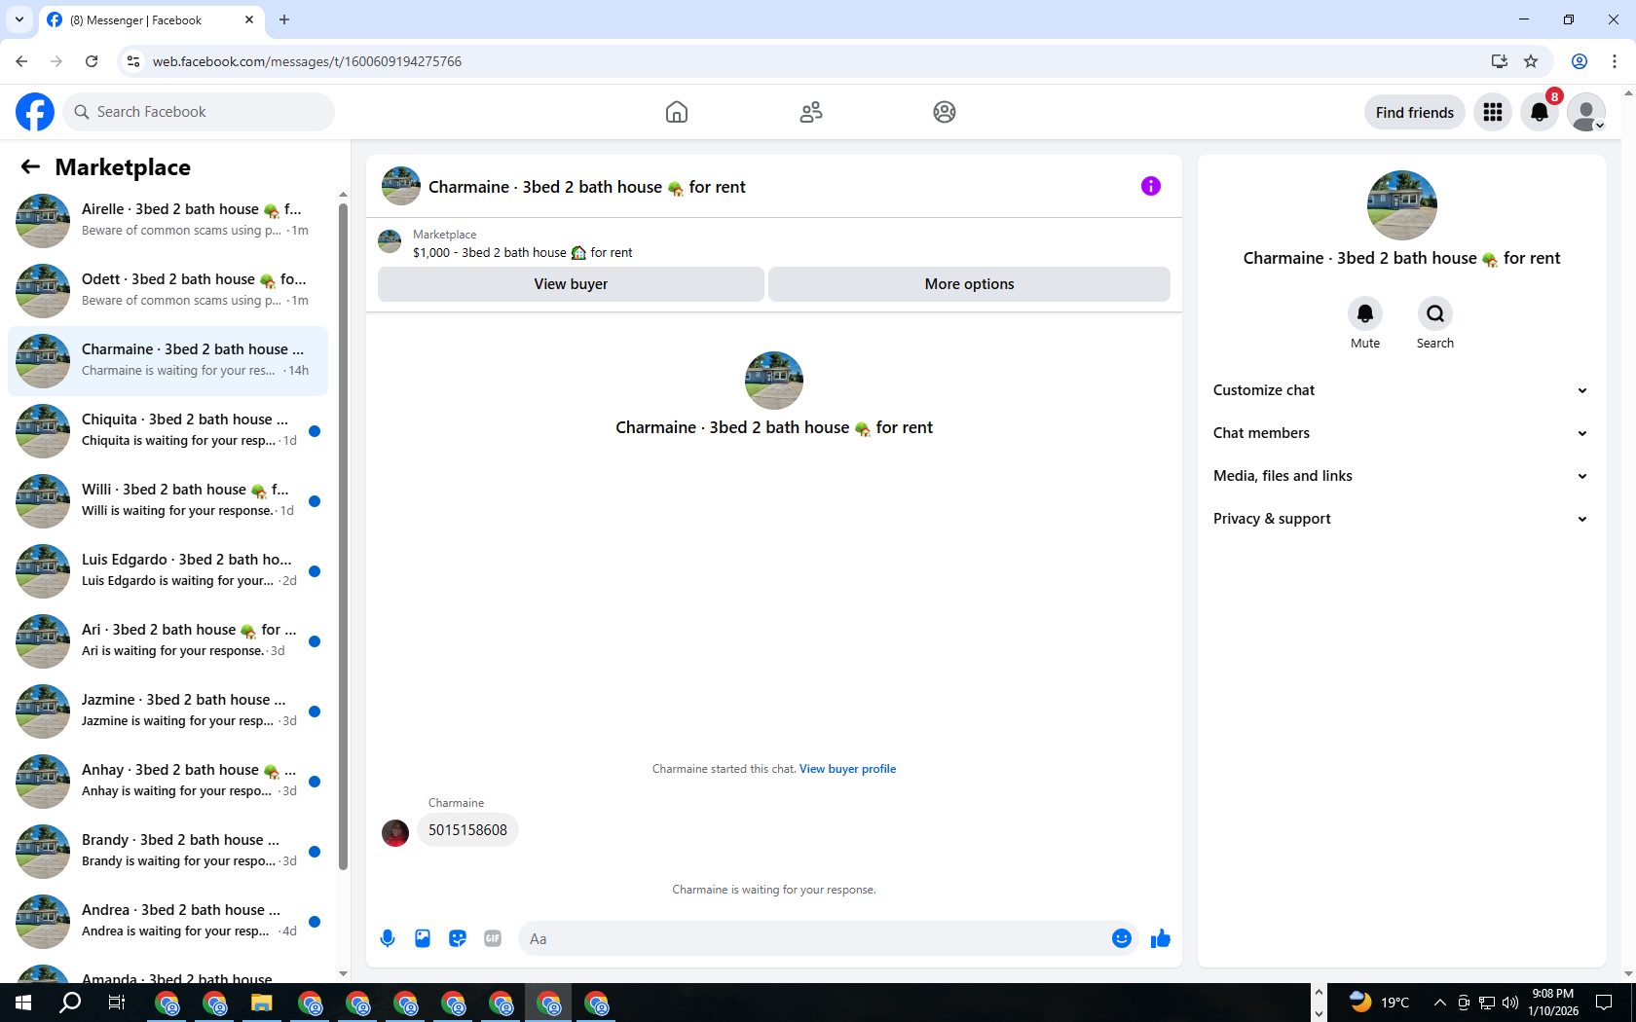The height and width of the screenshot is (1022, 1636).
Task: Open conversation information purple icon
Action: tap(1151, 186)
